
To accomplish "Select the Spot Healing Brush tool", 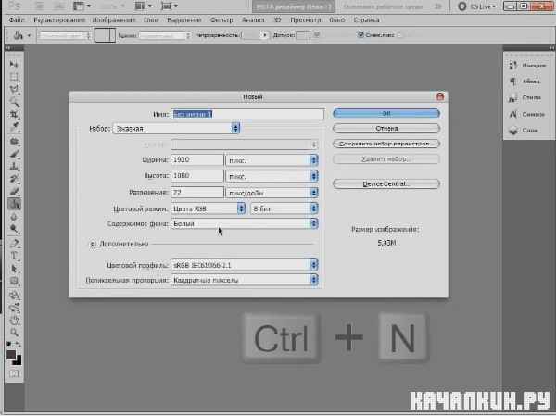I will pyautogui.click(x=14, y=141).
